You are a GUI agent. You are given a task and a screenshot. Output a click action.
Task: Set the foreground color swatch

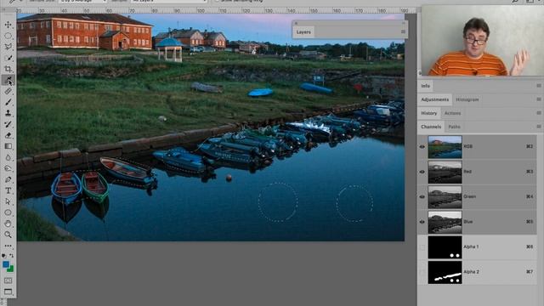tap(6, 265)
